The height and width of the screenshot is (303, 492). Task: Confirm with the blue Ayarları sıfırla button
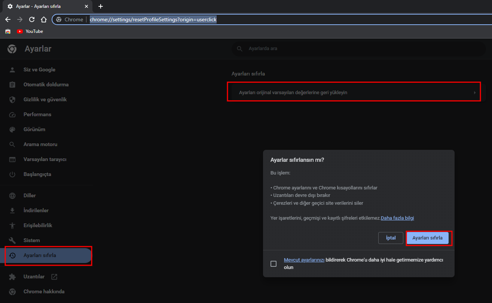427,238
